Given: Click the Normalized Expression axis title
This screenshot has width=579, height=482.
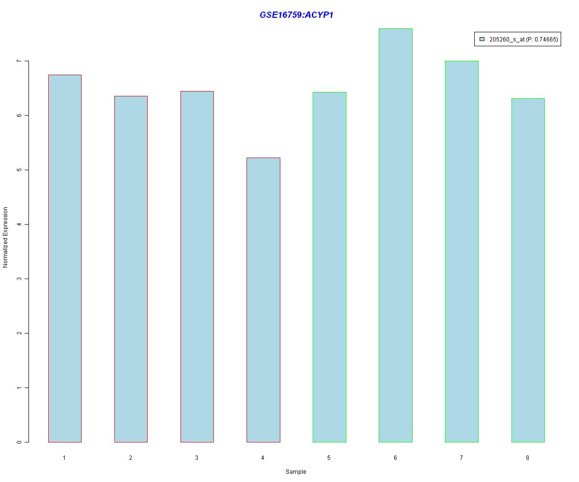Looking at the screenshot, I should (5, 237).
